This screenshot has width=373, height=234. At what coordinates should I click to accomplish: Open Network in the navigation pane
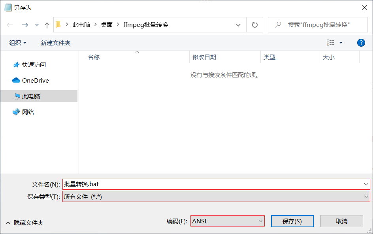pyautogui.click(x=28, y=112)
